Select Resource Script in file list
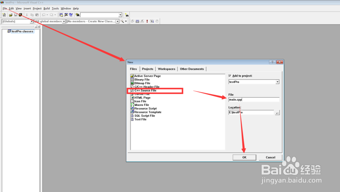Image resolution: width=340 pixels, height=192 pixels. point(144,108)
